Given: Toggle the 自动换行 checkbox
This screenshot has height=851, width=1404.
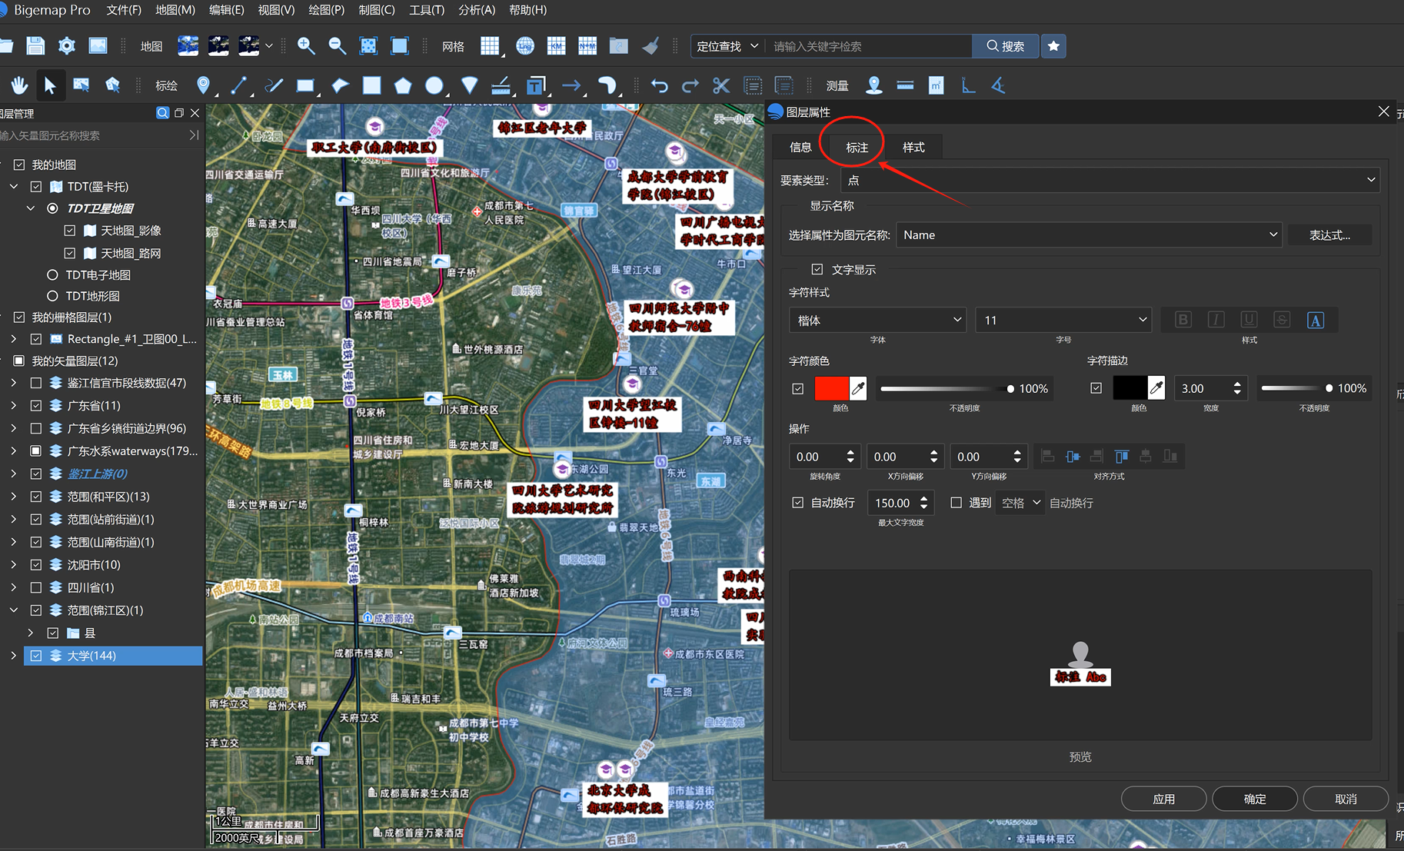Looking at the screenshot, I should (x=798, y=502).
